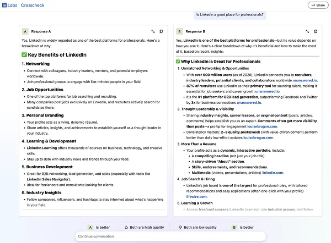Click 'LinkedIn Learning' bold text in Response A

coord(42,148)
